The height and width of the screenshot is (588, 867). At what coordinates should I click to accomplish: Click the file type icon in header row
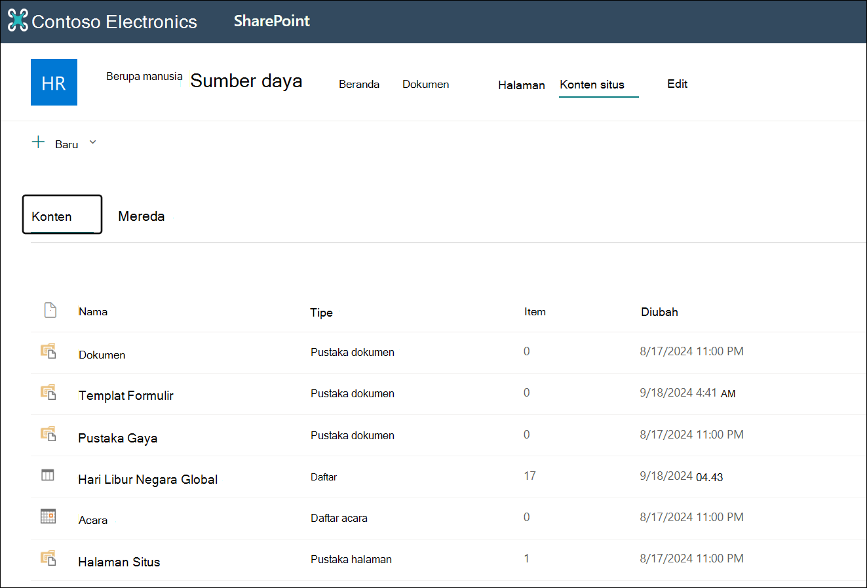pyautogui.click(x=50, y=310)
